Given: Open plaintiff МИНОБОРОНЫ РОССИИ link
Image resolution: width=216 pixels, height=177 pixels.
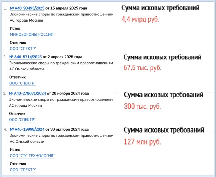Looking at the screenshot, I should (x=31, y=35).
